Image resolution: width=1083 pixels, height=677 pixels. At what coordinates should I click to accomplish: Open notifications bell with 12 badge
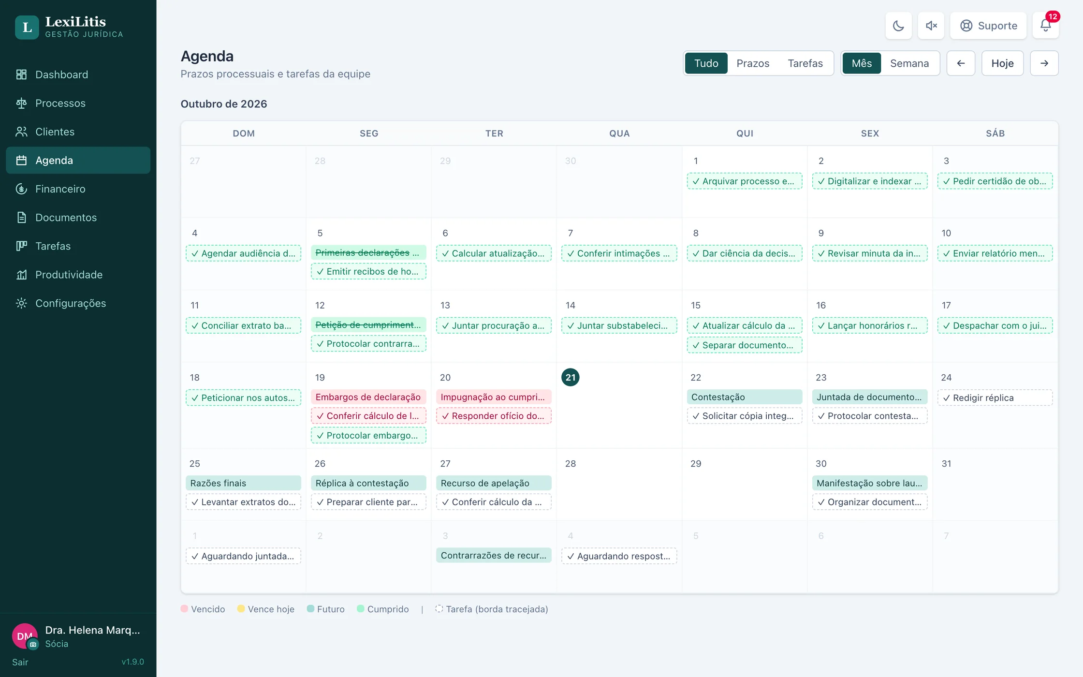pyautogui.click(x=1045, y=26)
